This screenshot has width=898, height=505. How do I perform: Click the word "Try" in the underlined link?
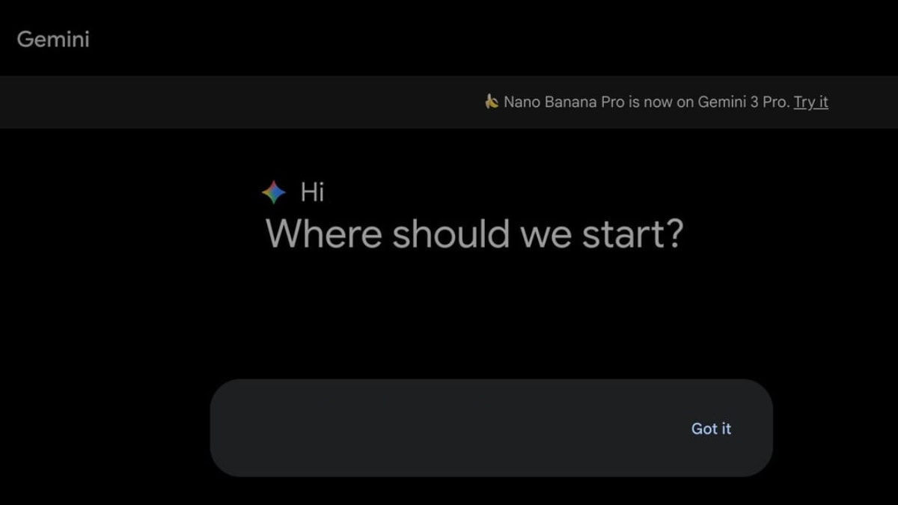pos(804,102)
